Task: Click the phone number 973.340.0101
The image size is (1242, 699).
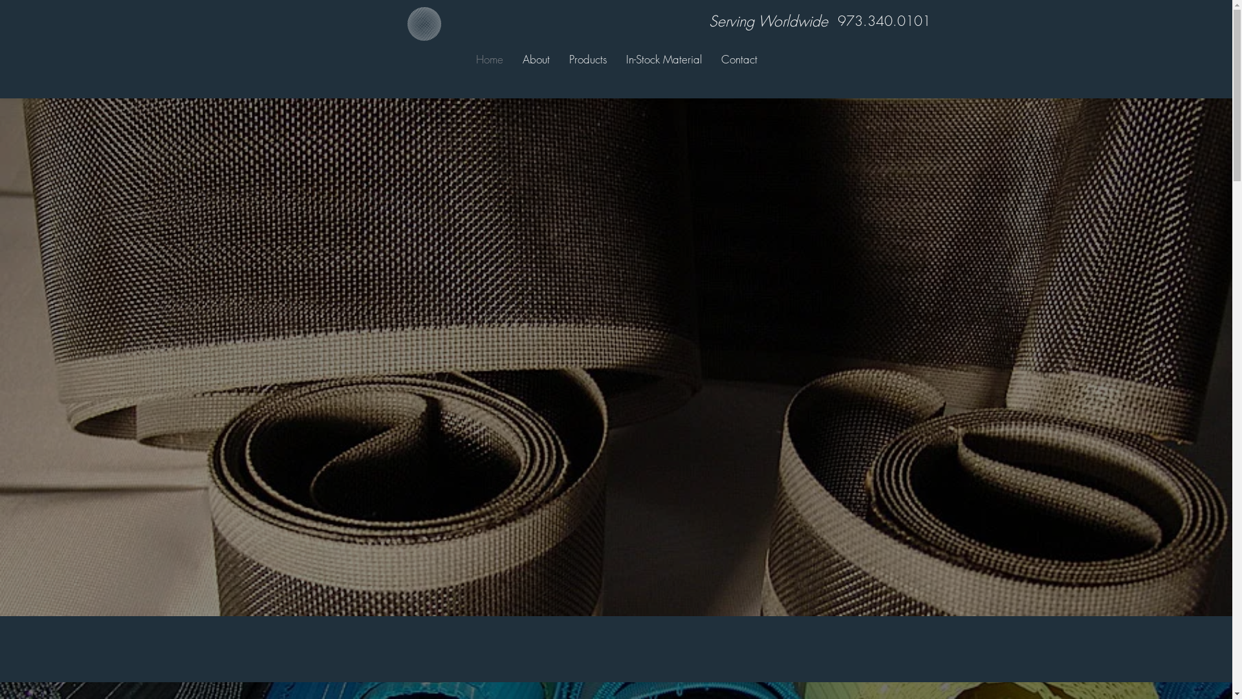Action: pyautogui.click(x=883, y=21)
